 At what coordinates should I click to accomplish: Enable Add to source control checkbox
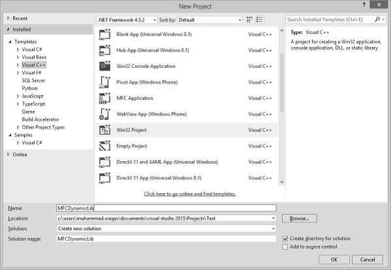(285, 247)
